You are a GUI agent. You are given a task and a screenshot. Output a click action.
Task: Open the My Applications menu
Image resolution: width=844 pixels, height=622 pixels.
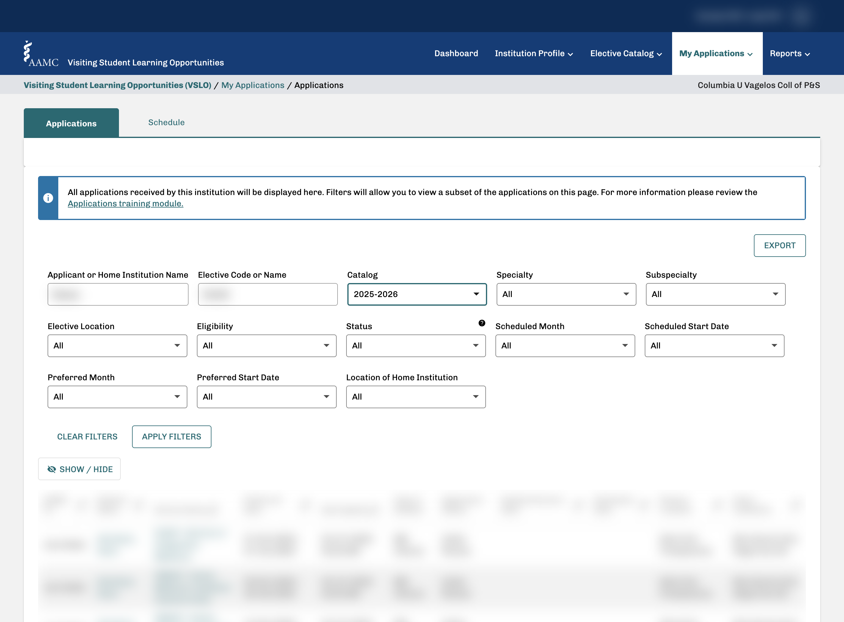tap(717, 54)
